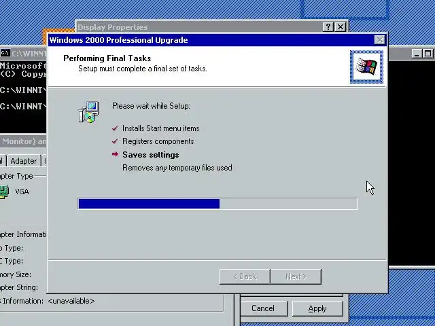435x326 pixels.
Task: Close the Display Properties window
Action: [x=341, y=27]
